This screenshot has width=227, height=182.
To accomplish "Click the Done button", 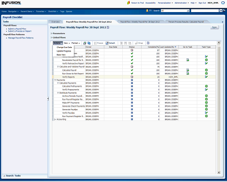I will tap(214, 27).
